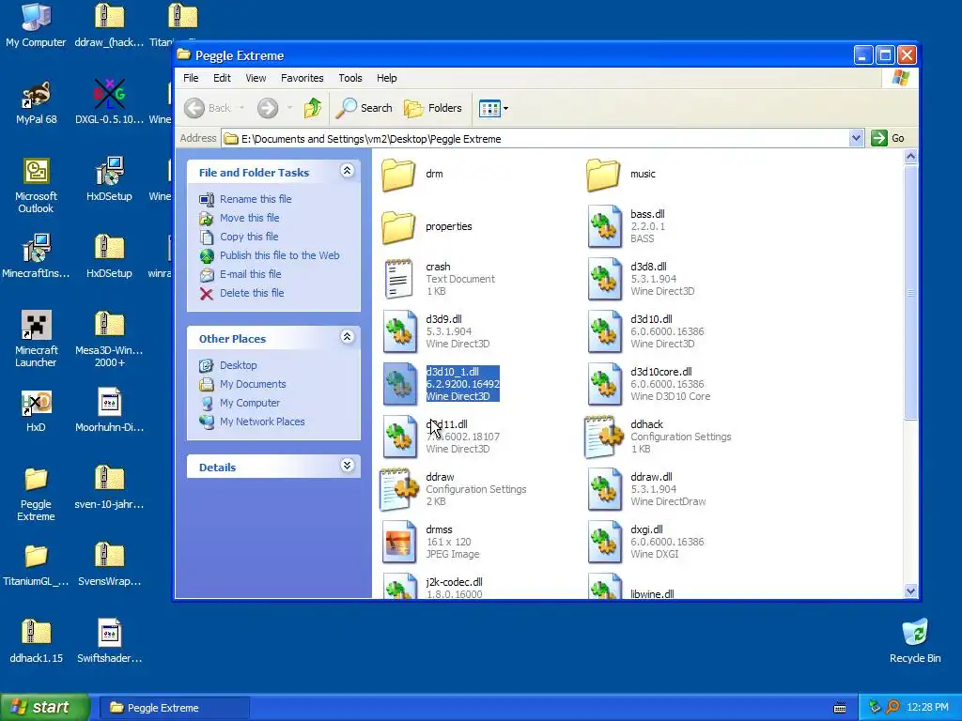This screenshot has width=962, height=721.
Task: Click Delete this file link
Action: pyautogui.click(x=252, y=293)
